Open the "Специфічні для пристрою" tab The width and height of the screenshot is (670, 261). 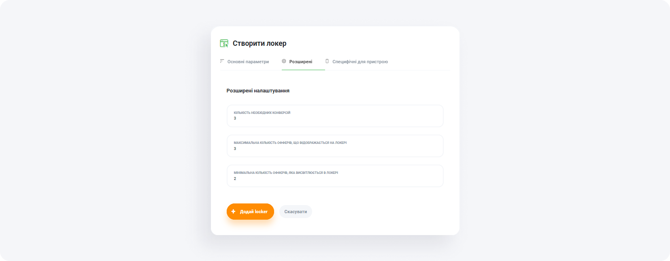point(359,61)
